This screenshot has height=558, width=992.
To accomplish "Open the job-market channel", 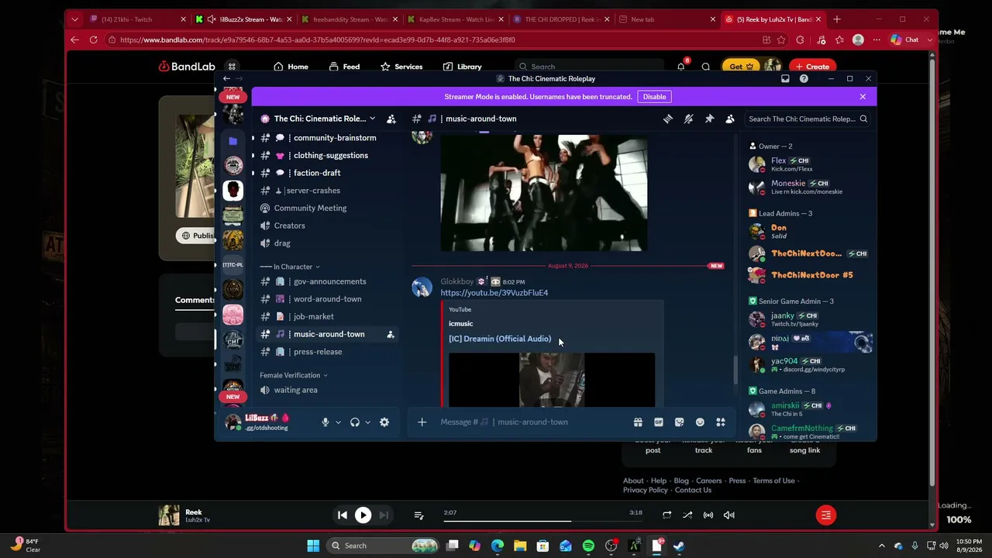I will point(327,316).
